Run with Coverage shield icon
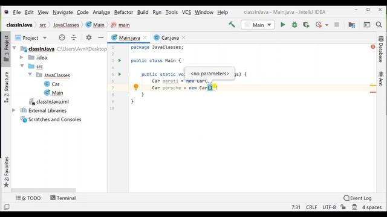 (x=306, y=25)
